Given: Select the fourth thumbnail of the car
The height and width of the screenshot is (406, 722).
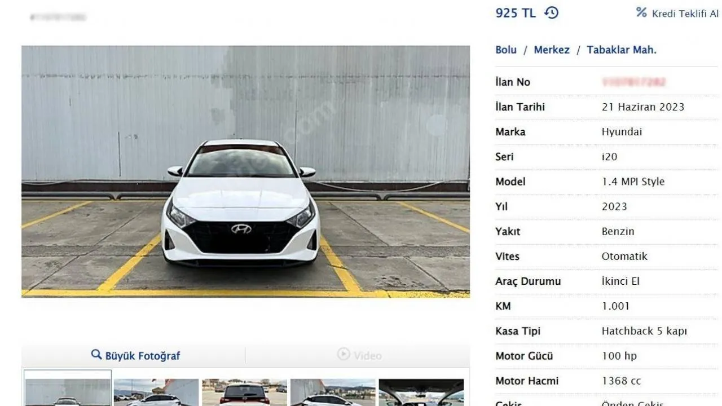Looking at the screenshot, I should point(333,393).
